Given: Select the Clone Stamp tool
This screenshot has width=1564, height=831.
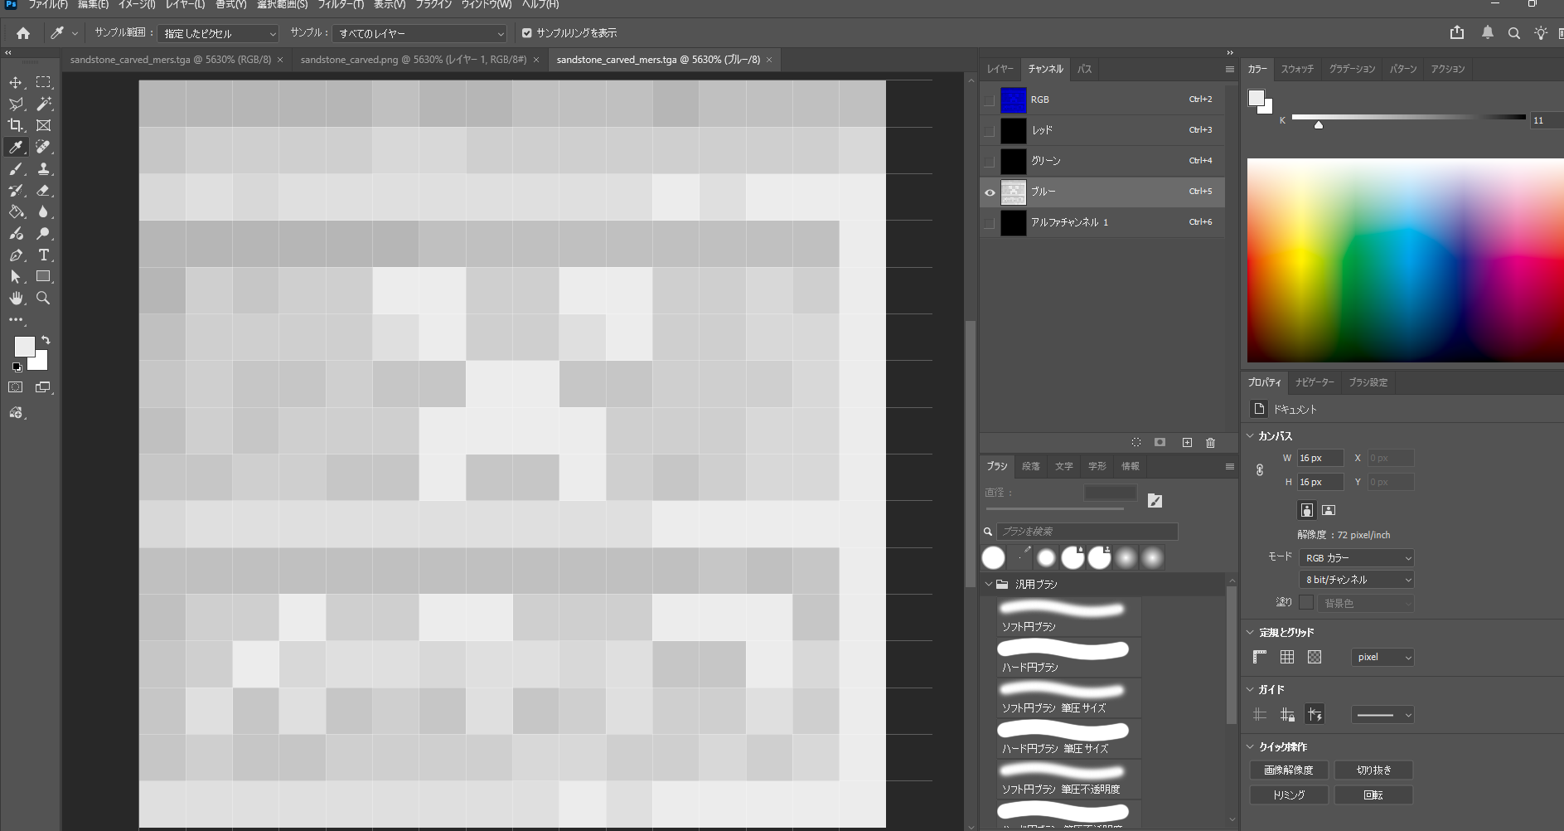Looking at the screenshot, I should click(44, 168).
